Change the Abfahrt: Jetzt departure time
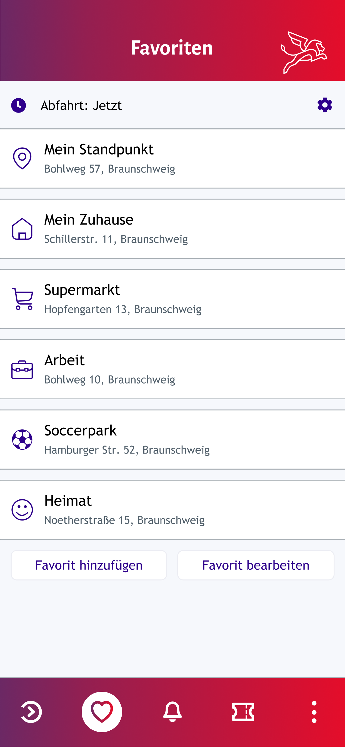Viewport: 345px width, 747px height. 81,106
